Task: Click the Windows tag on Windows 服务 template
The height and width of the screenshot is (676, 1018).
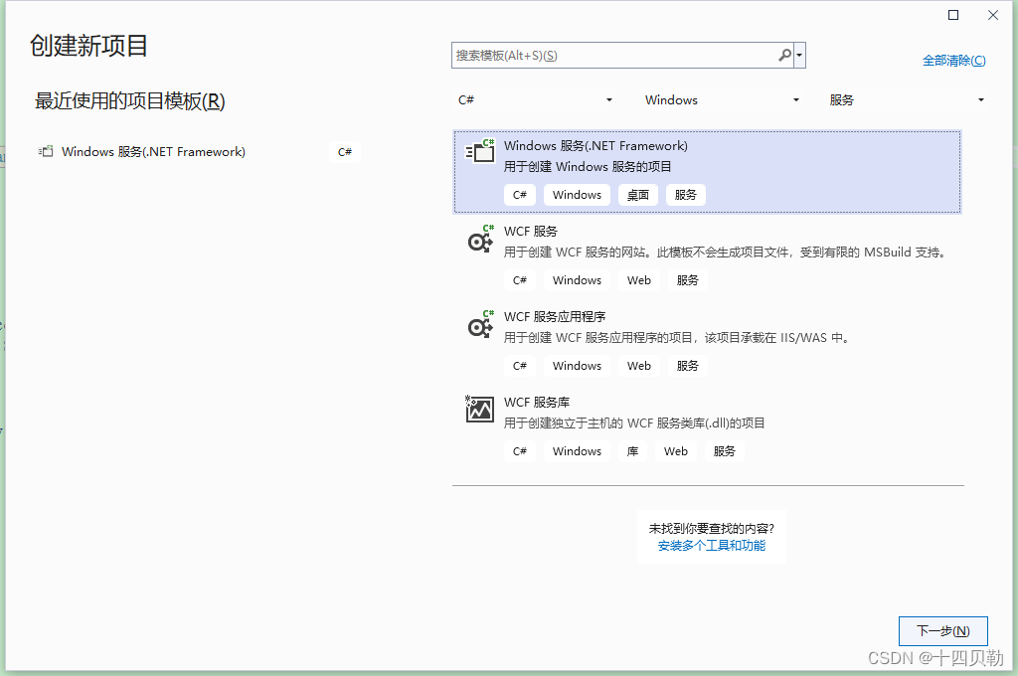Action: tap(578, 195)
